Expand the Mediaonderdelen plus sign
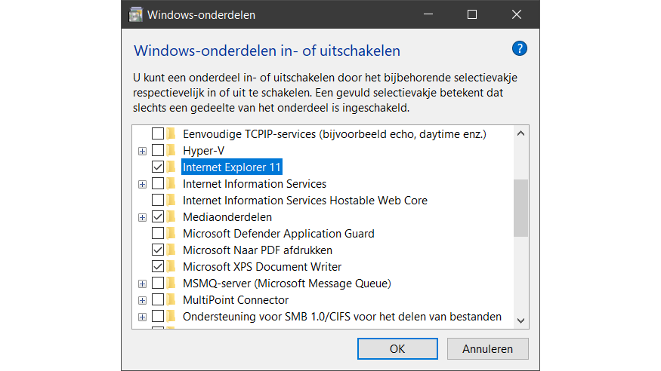Viewport: 661px width, 371px height. pyautogui.click(x=142, y=217)
